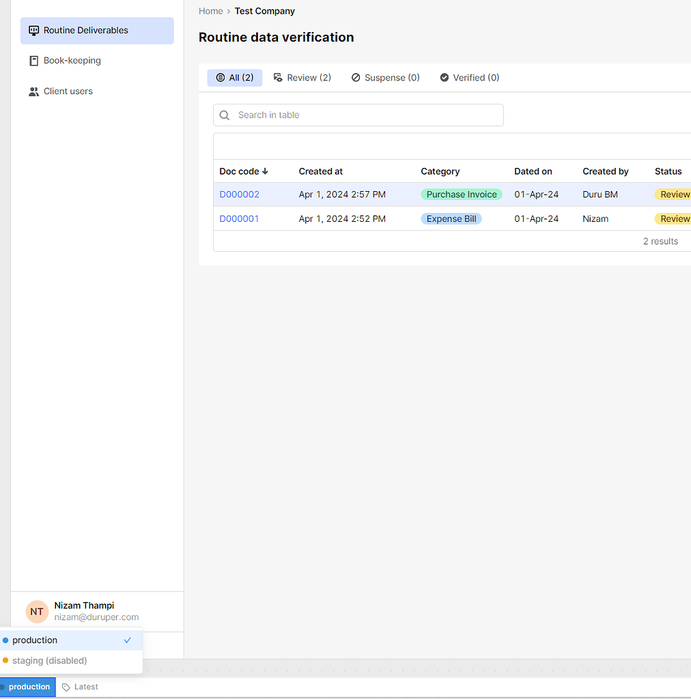The width and height of the screenshot is (691, 699).
Task: Click the circled list icon on the All tab
Action: (218, 77)
